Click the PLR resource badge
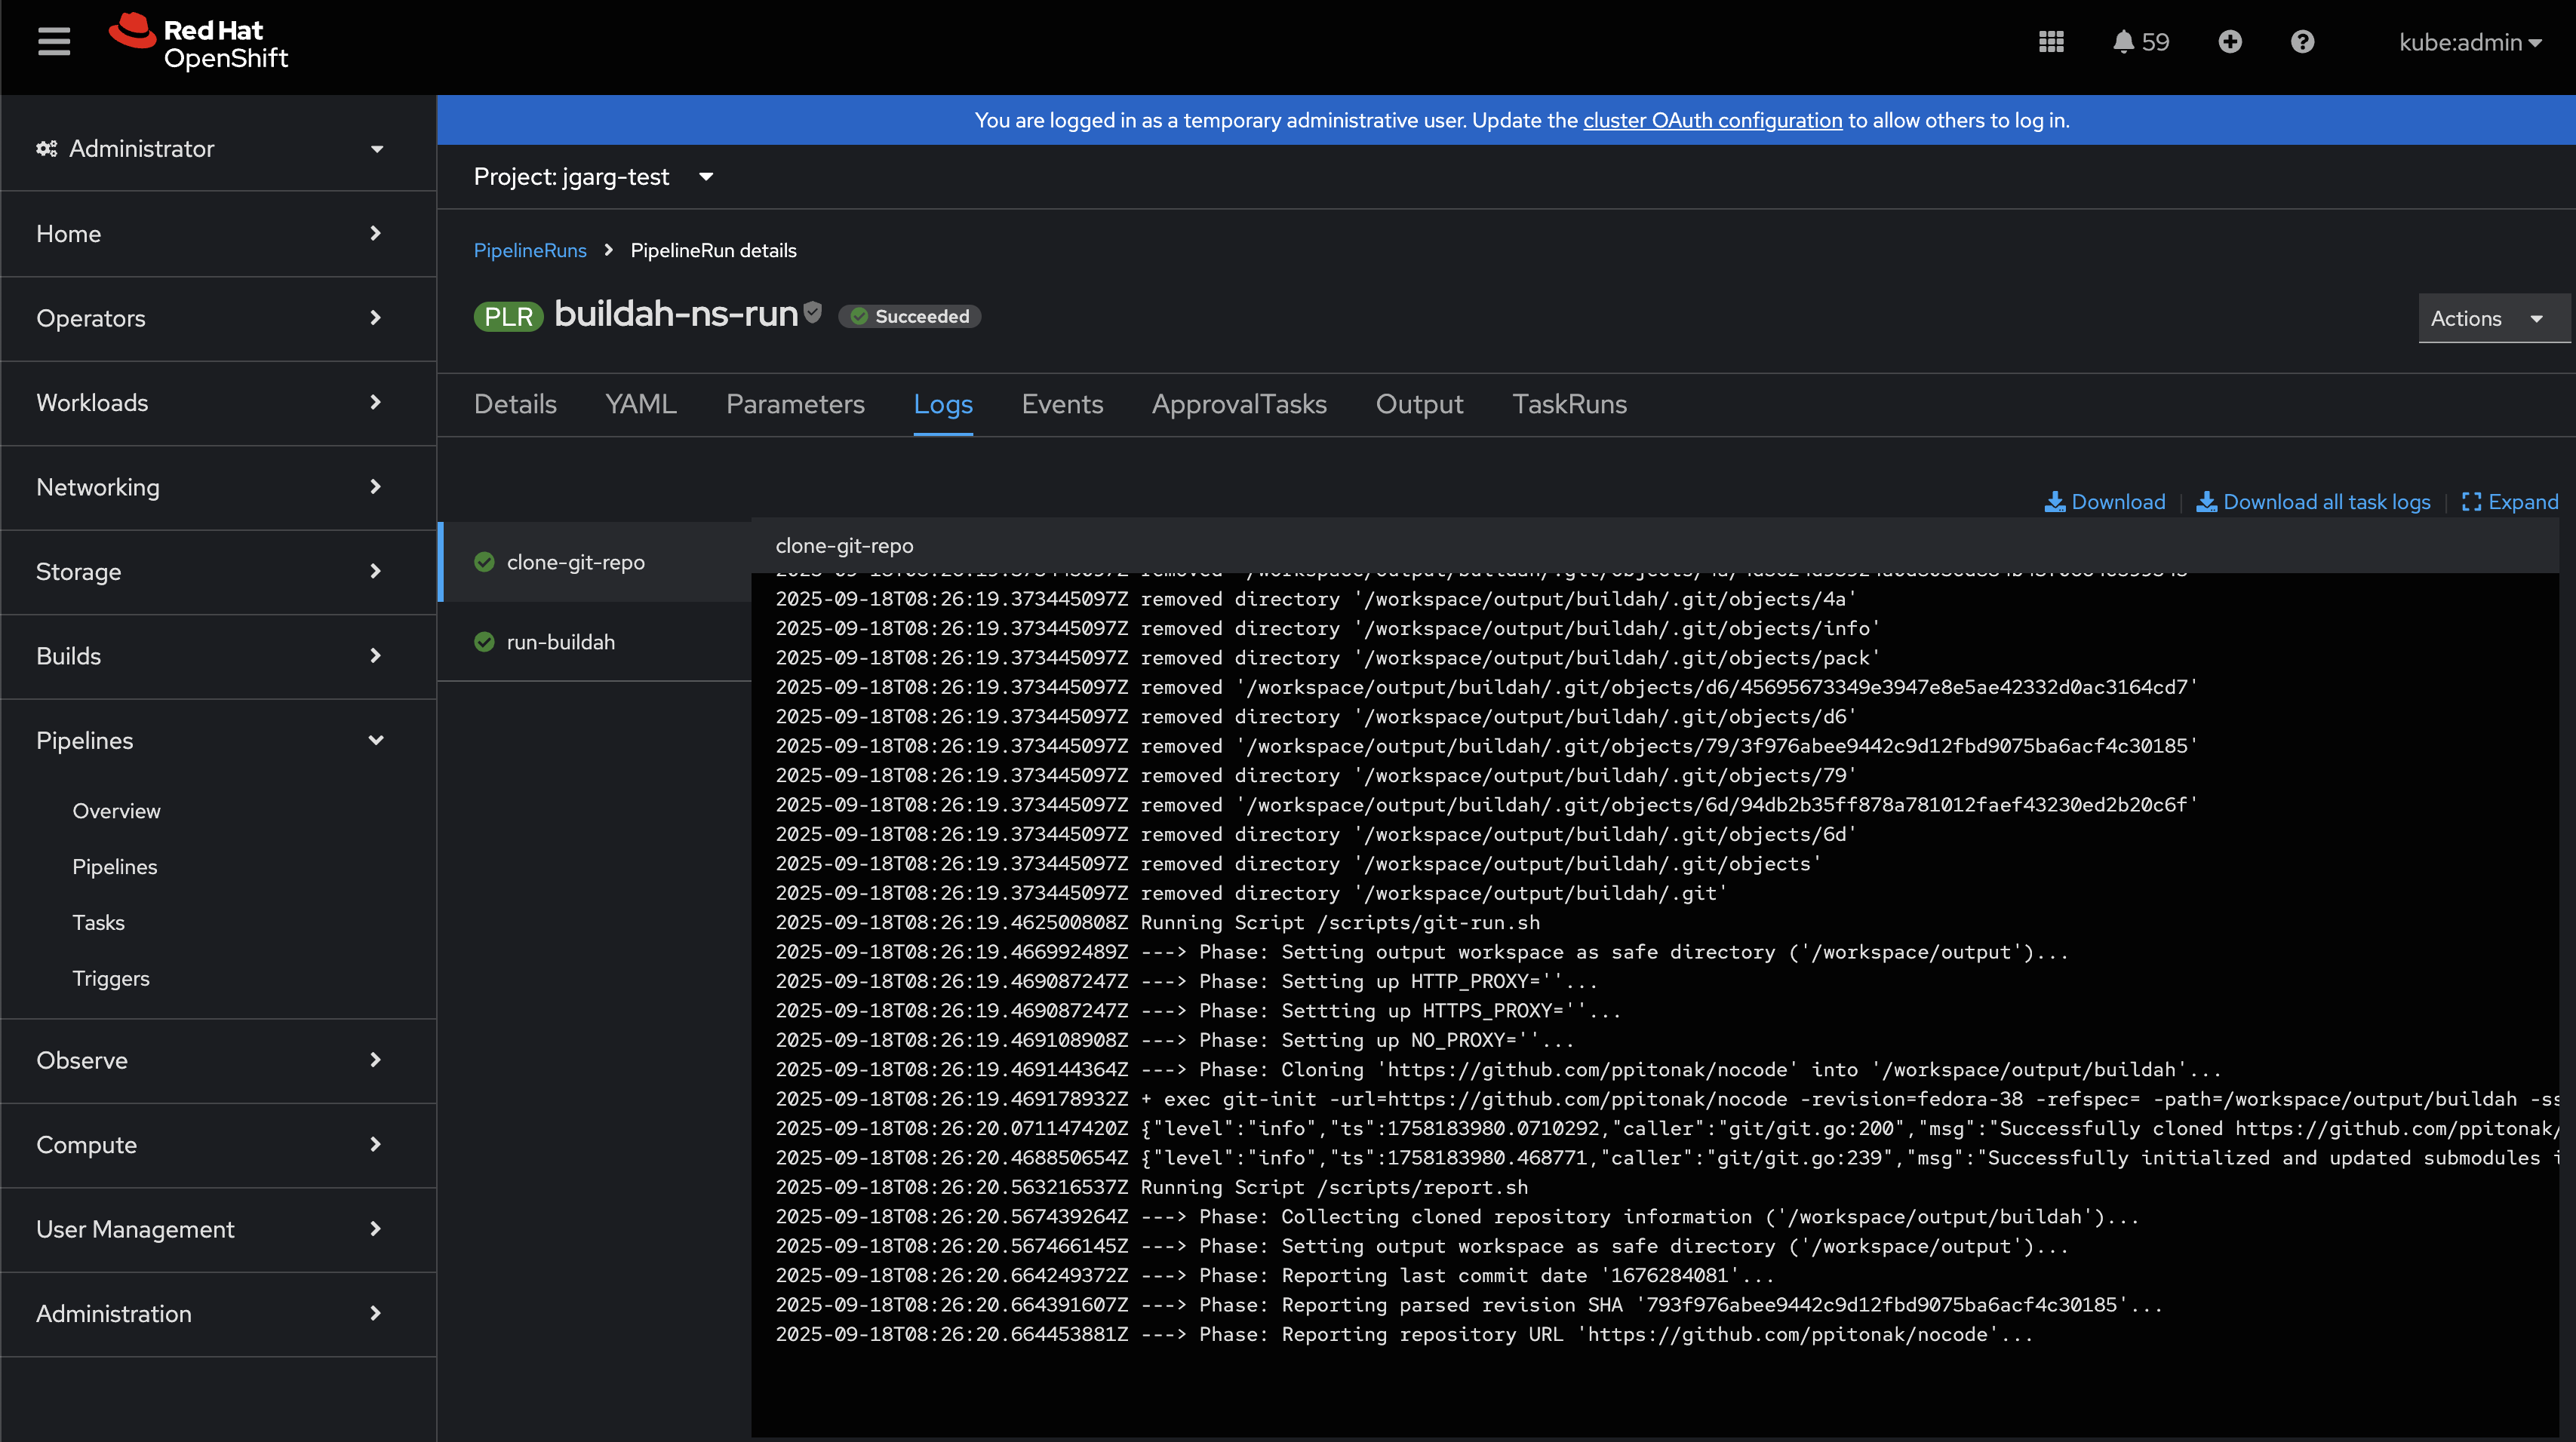 (x=508, y=317)
